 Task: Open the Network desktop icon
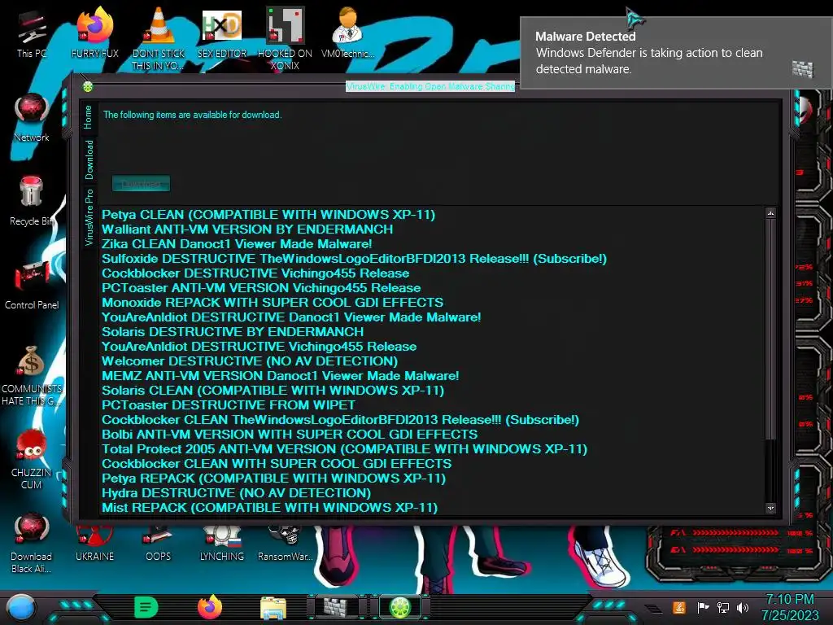pos(32,118)
